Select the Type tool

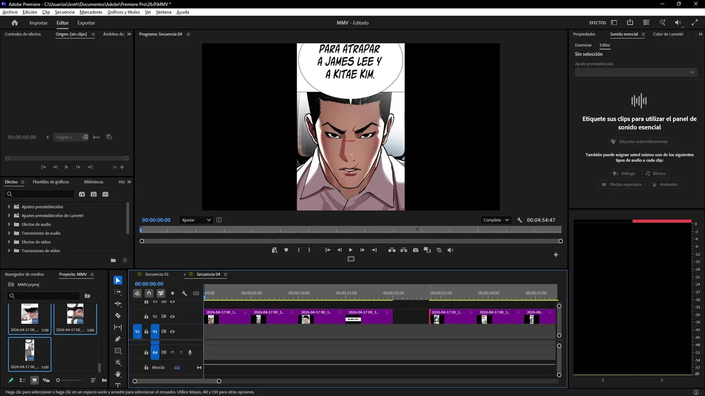click(118, 386)
